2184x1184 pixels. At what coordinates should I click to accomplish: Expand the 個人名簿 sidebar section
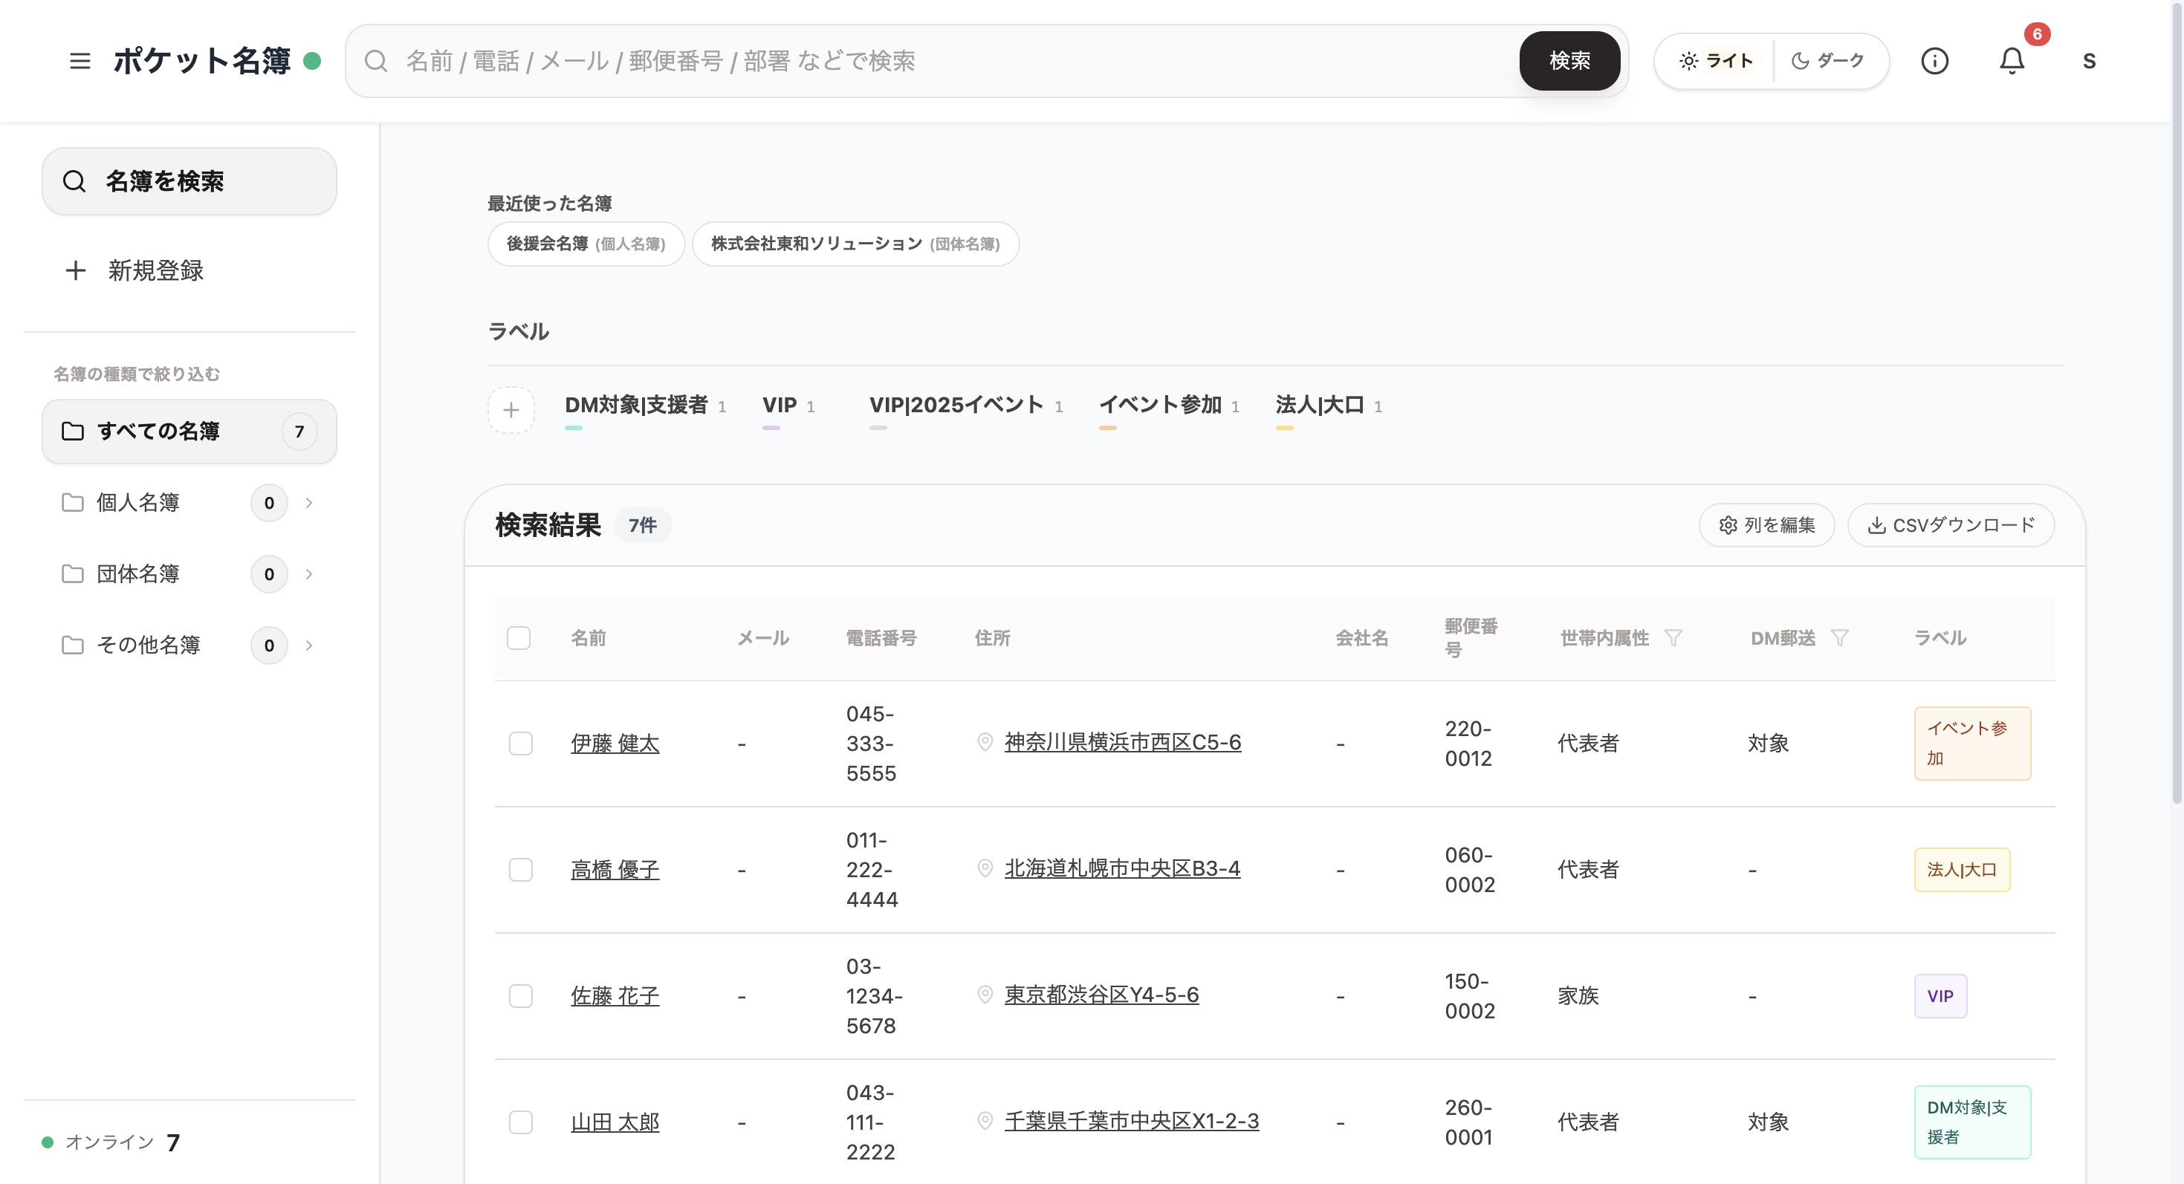308,503
